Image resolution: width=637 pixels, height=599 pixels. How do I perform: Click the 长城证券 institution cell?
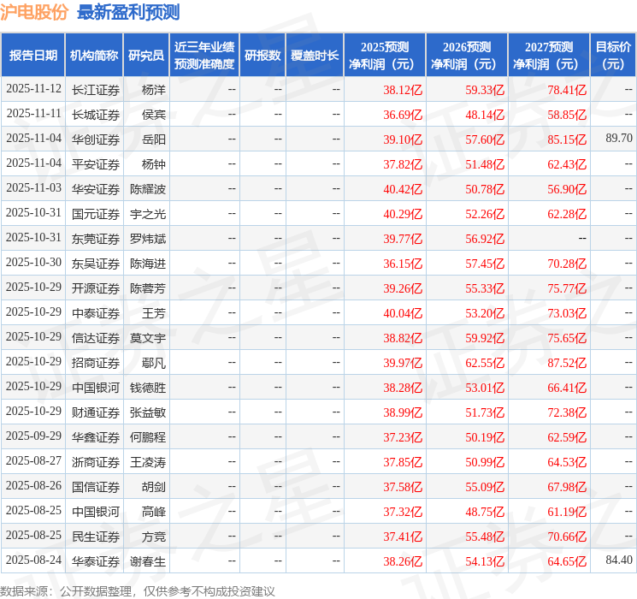pyautogui.click(x=96, y=115)
